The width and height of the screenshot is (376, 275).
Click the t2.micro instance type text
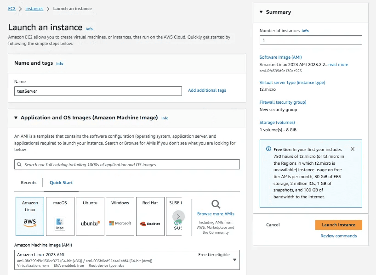point(268,90)
